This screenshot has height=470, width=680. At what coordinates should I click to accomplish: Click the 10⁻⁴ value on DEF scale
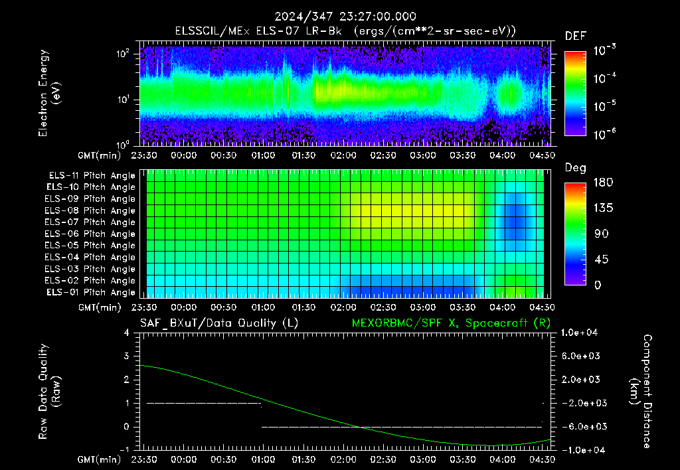coord(604,78)
